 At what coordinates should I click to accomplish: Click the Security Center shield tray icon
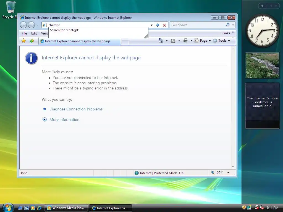tap(244, 208)
